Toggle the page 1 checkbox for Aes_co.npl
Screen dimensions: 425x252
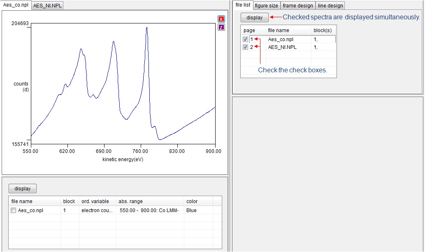coord(245,39)
